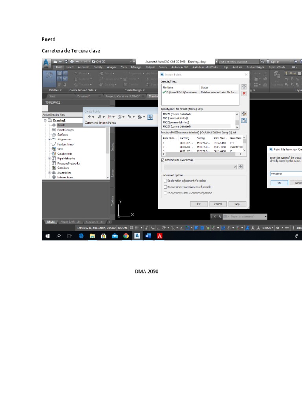Open the Annotate ribbon tab

(83, 67)
